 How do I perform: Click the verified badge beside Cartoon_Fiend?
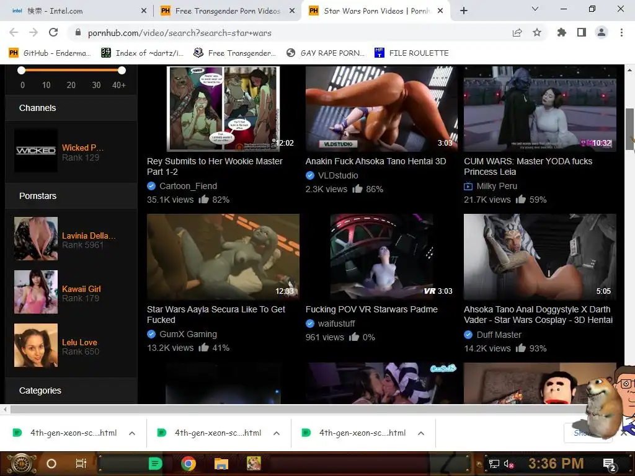coord(151,186)
